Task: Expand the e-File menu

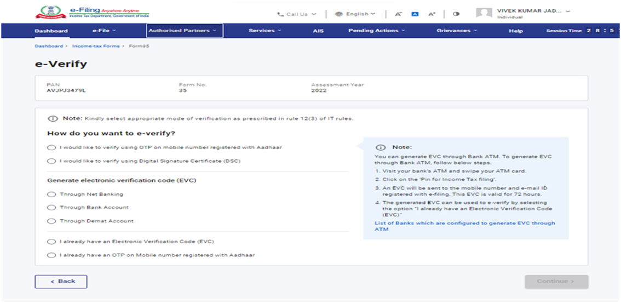Action: pyautogui.click(x=104, y=31)
